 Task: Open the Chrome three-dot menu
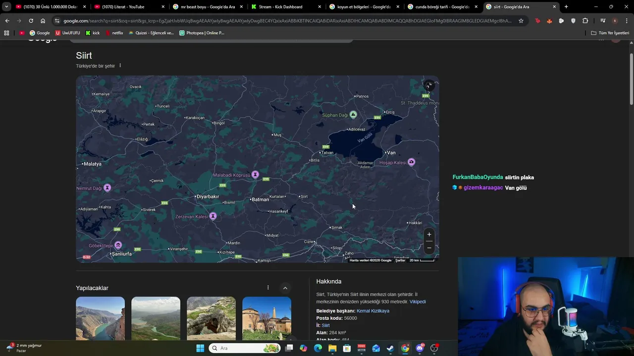pos(627,21)
